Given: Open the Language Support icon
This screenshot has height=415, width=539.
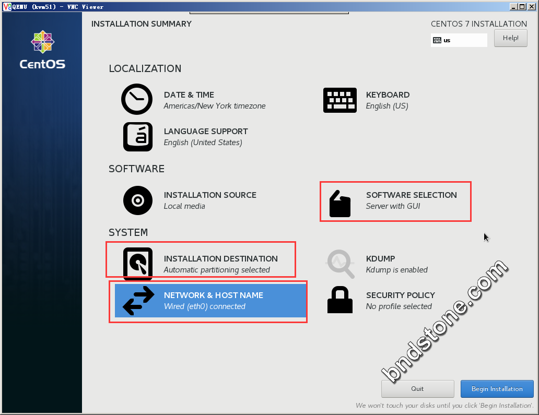Looking at the screenshot, I should tap(138, 137).
